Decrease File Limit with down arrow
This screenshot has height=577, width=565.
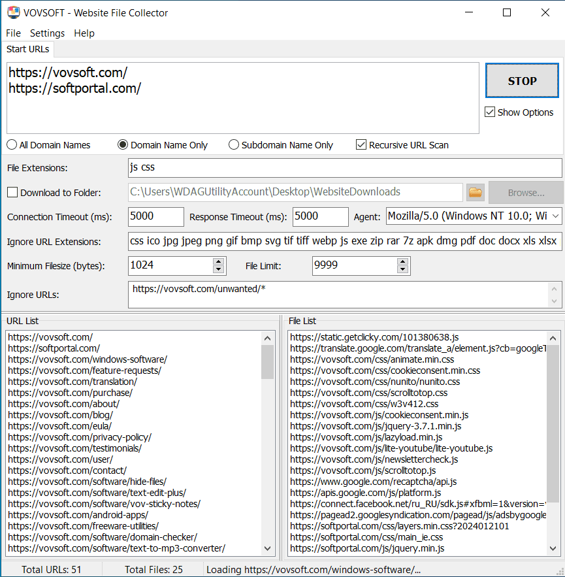click(x=403, y=270)
